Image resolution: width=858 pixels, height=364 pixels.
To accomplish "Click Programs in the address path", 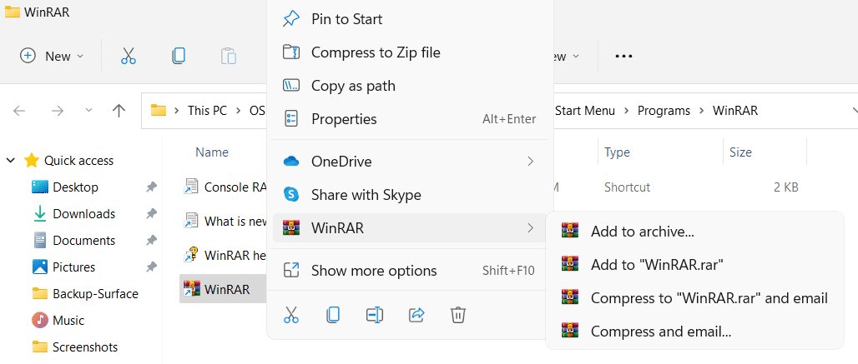I will (664, 111).
